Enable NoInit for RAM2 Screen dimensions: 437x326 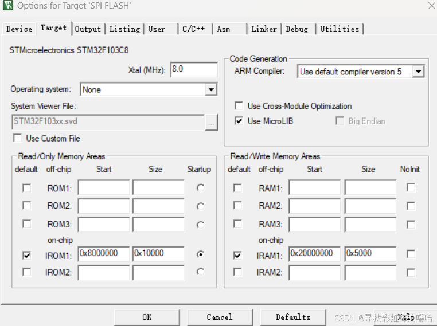[411, 206]
